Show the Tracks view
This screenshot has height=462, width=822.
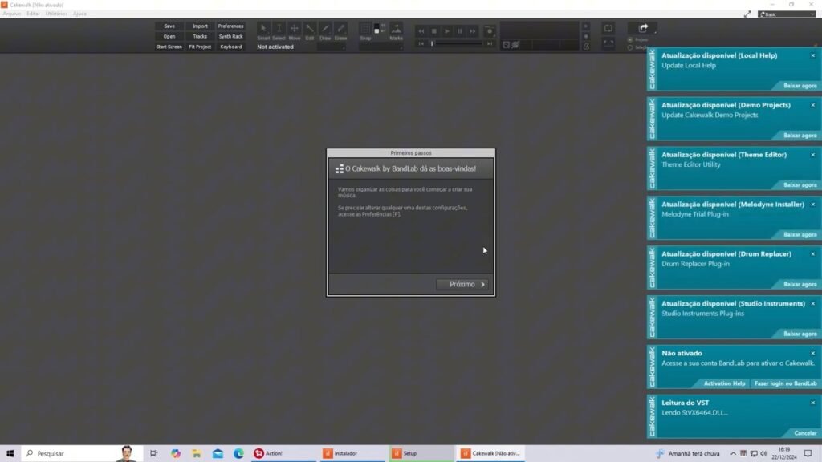200,37
